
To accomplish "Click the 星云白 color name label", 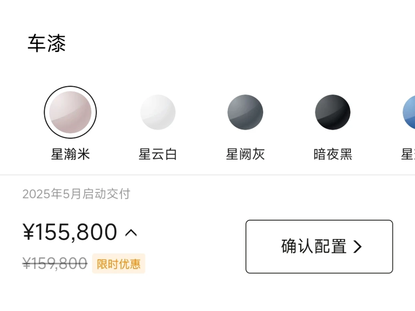I will [x=158, y=154].
